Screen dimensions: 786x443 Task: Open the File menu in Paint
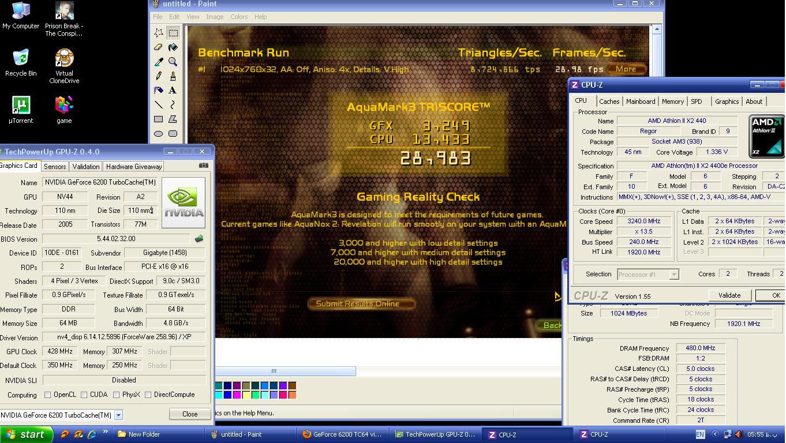click(158, 17)
